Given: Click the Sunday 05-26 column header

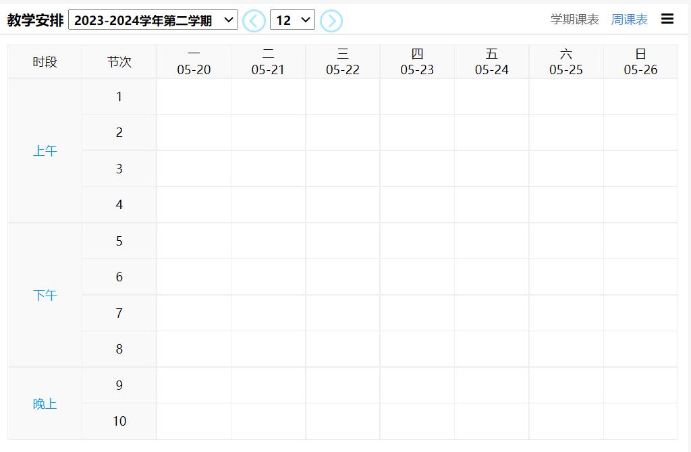Looking at the screenshot, I should tap(640, 62).
